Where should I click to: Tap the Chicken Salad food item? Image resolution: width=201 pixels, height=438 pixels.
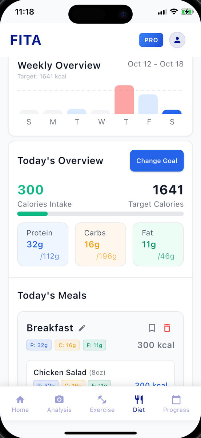101,373
